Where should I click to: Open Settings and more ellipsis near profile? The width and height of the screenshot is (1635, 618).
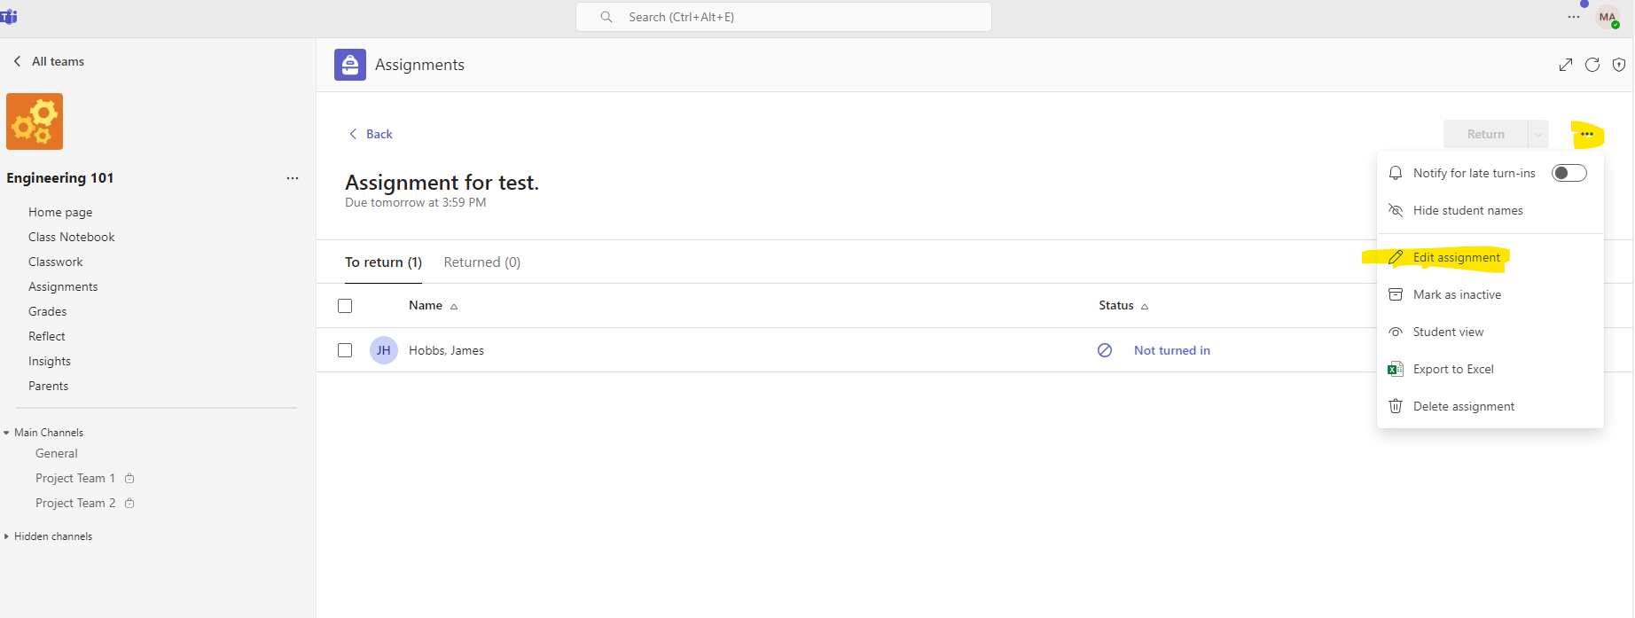(1574, 17)
